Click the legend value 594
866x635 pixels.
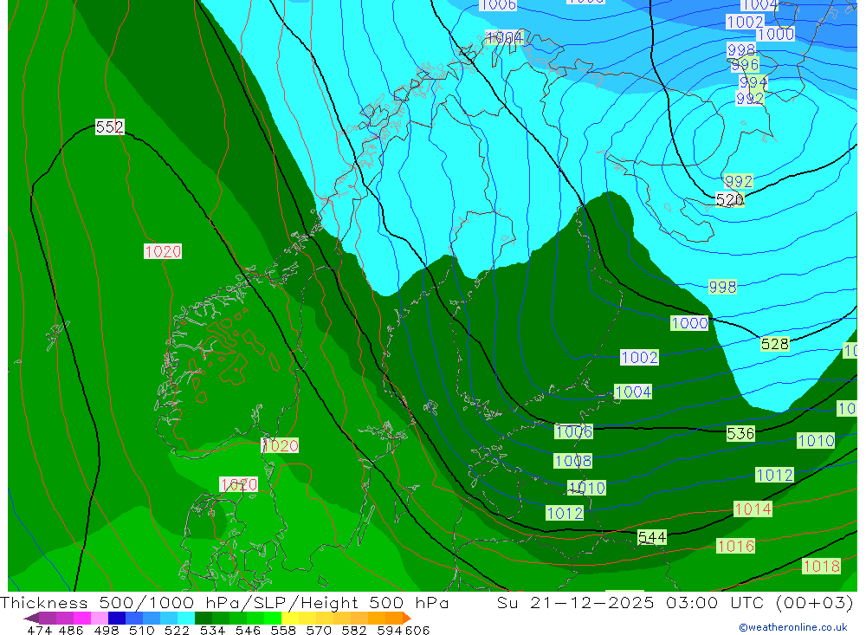click(x=389, y=630)
